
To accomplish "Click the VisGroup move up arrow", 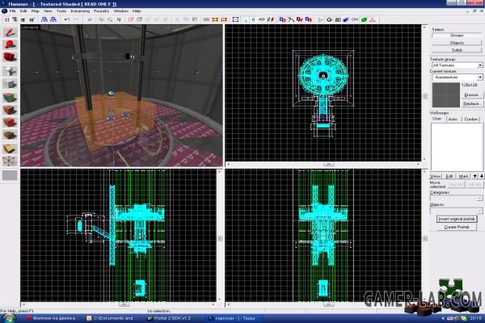I will pos(474,176).
